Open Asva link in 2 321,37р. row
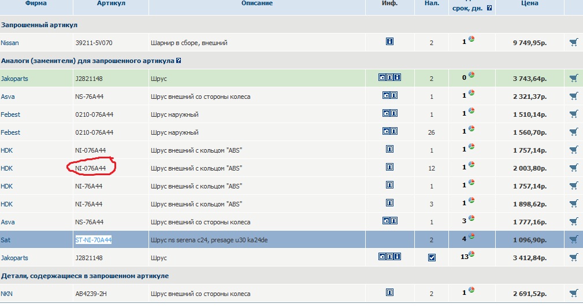The height and width of the screenshot is (307, 583). [x=8, y=97]
